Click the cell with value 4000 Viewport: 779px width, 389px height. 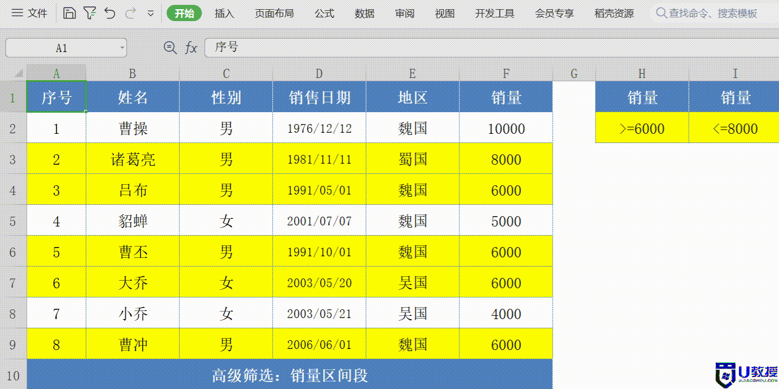coord(506,314)
